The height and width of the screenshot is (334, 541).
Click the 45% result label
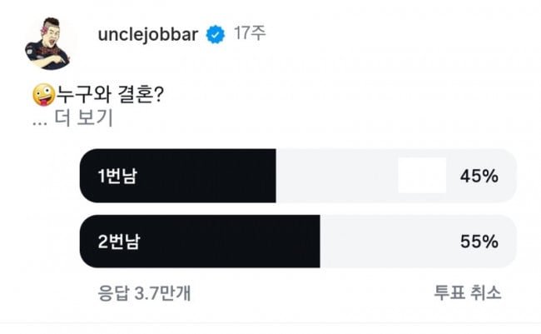[479, 177]
